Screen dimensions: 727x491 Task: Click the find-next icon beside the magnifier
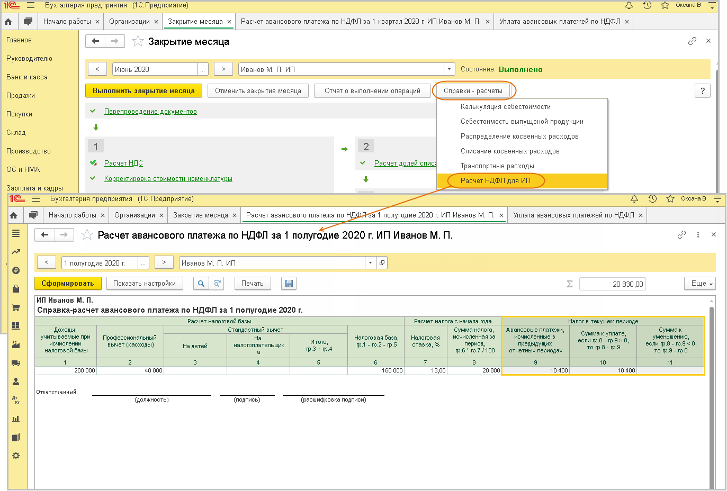tap(217, 284)
